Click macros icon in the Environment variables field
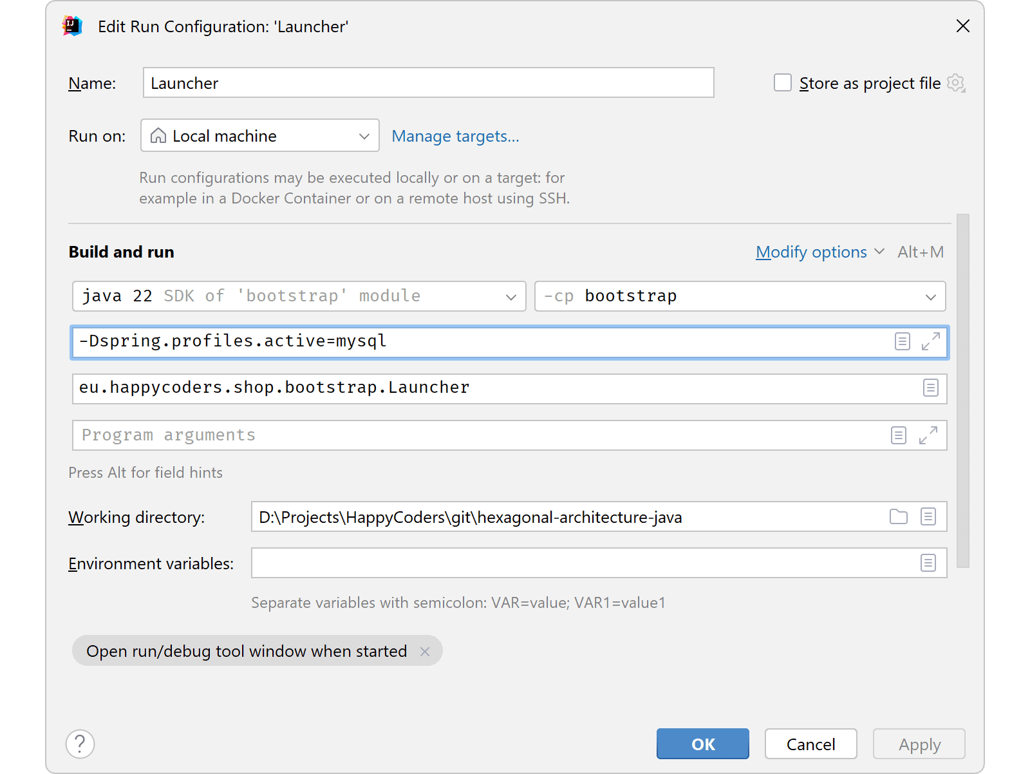Screen dimensions: 1030x774 click(x=928, y=563)
